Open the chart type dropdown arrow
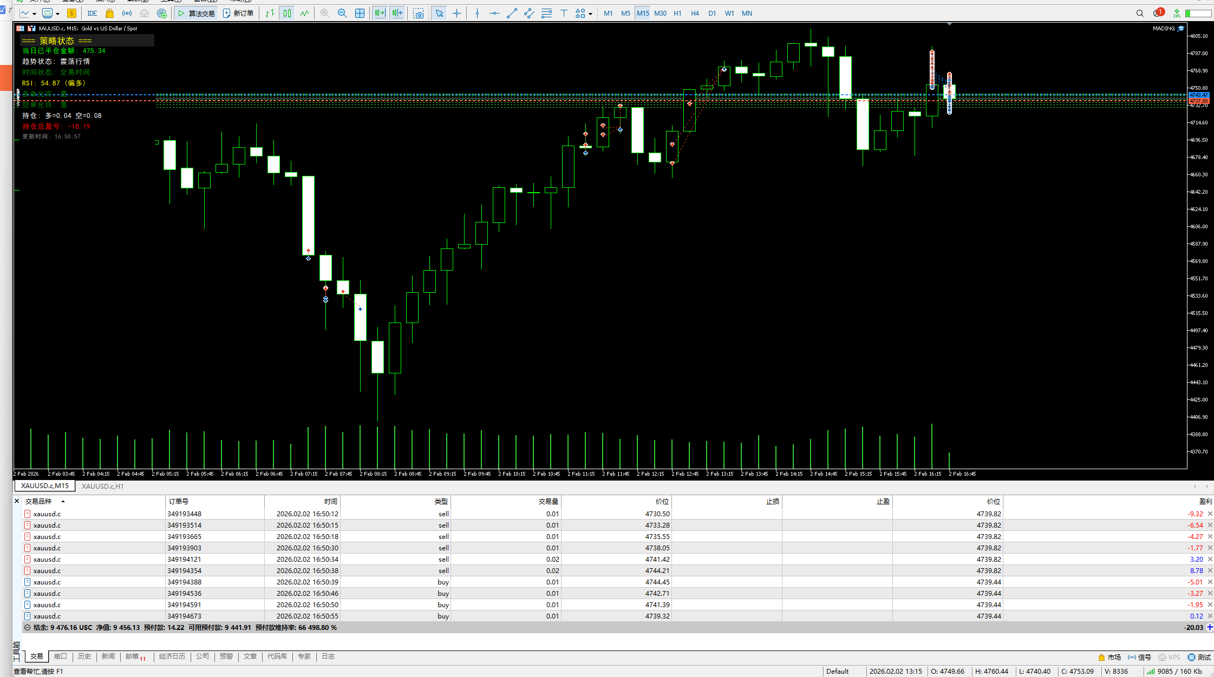1214x677 pixels. pyautogui.click(x=34, y=14)
